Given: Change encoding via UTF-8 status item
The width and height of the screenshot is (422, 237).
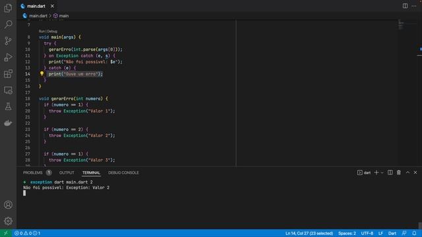Looking at the screenshot, I should click(367, 233).
